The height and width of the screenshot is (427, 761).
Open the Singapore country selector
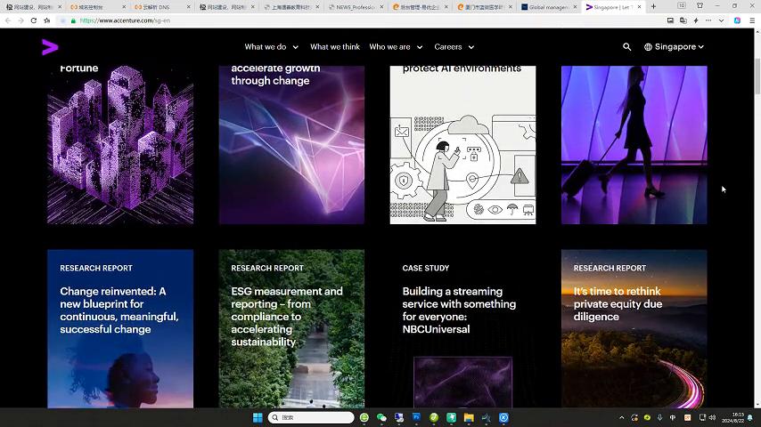(x=679, y=47)
